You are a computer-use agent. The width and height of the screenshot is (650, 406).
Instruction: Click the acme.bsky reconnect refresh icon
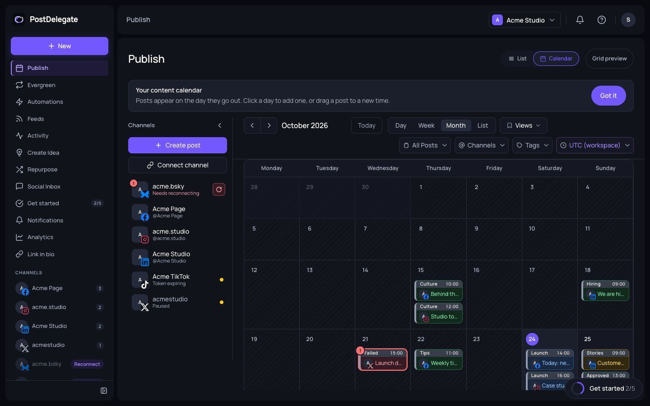(219, 189)
